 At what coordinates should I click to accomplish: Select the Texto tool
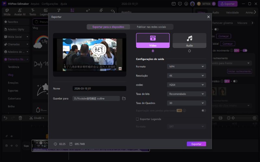point(33,12)
